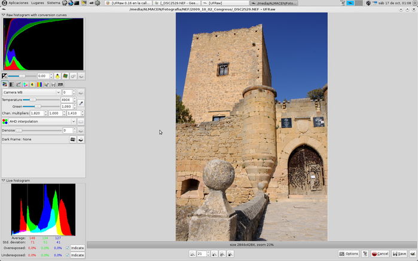Reset exposure to default value

81,76
